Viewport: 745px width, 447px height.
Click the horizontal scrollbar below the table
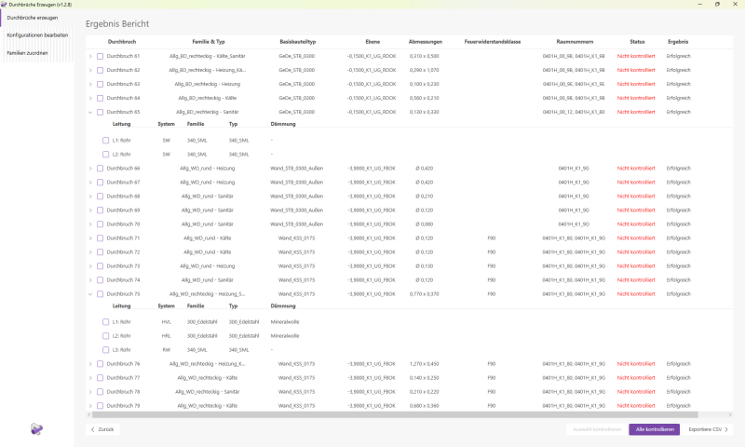410,413
